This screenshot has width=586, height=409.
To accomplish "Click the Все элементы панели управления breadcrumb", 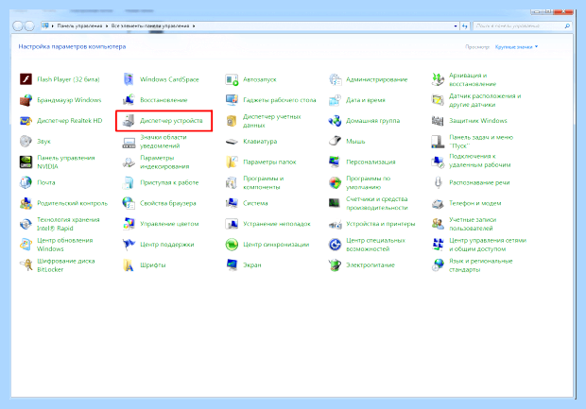I will click(x=150, y=26).
